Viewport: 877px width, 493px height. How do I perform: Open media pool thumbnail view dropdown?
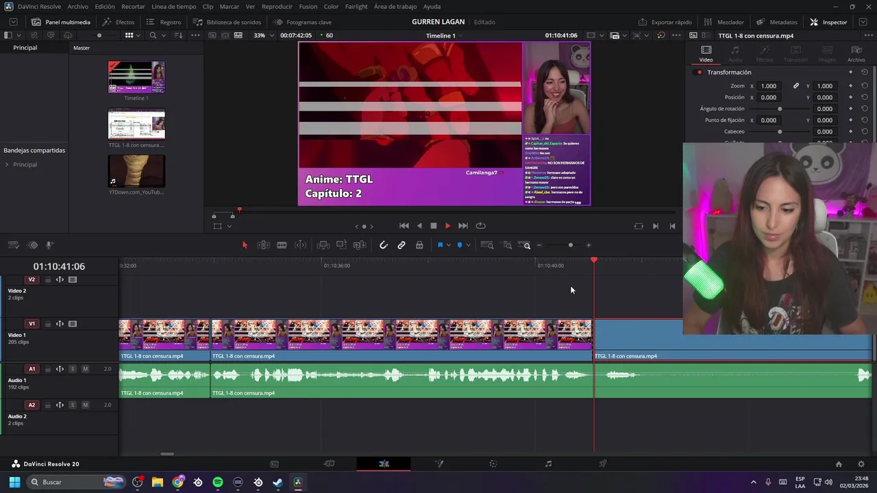[x=138, y=36]
